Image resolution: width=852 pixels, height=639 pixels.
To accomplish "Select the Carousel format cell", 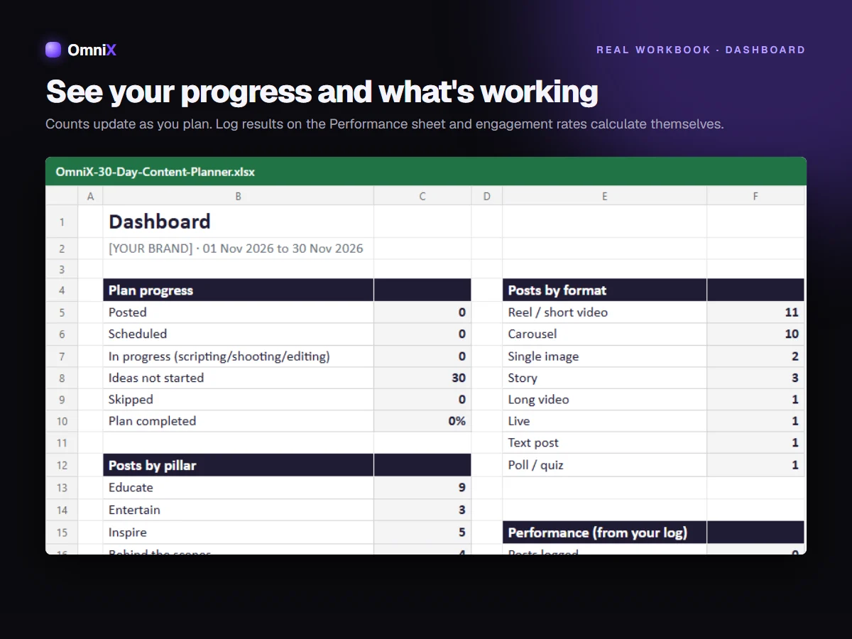I will (605, 334).
